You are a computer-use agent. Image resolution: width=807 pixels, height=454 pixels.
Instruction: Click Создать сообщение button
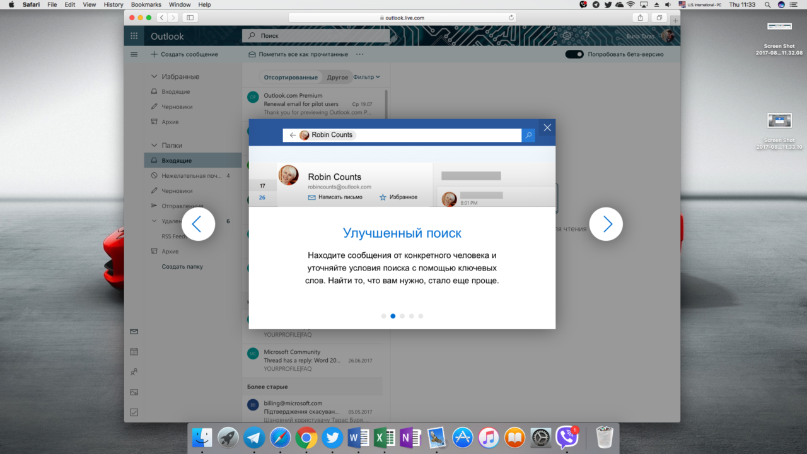[184, 54]
